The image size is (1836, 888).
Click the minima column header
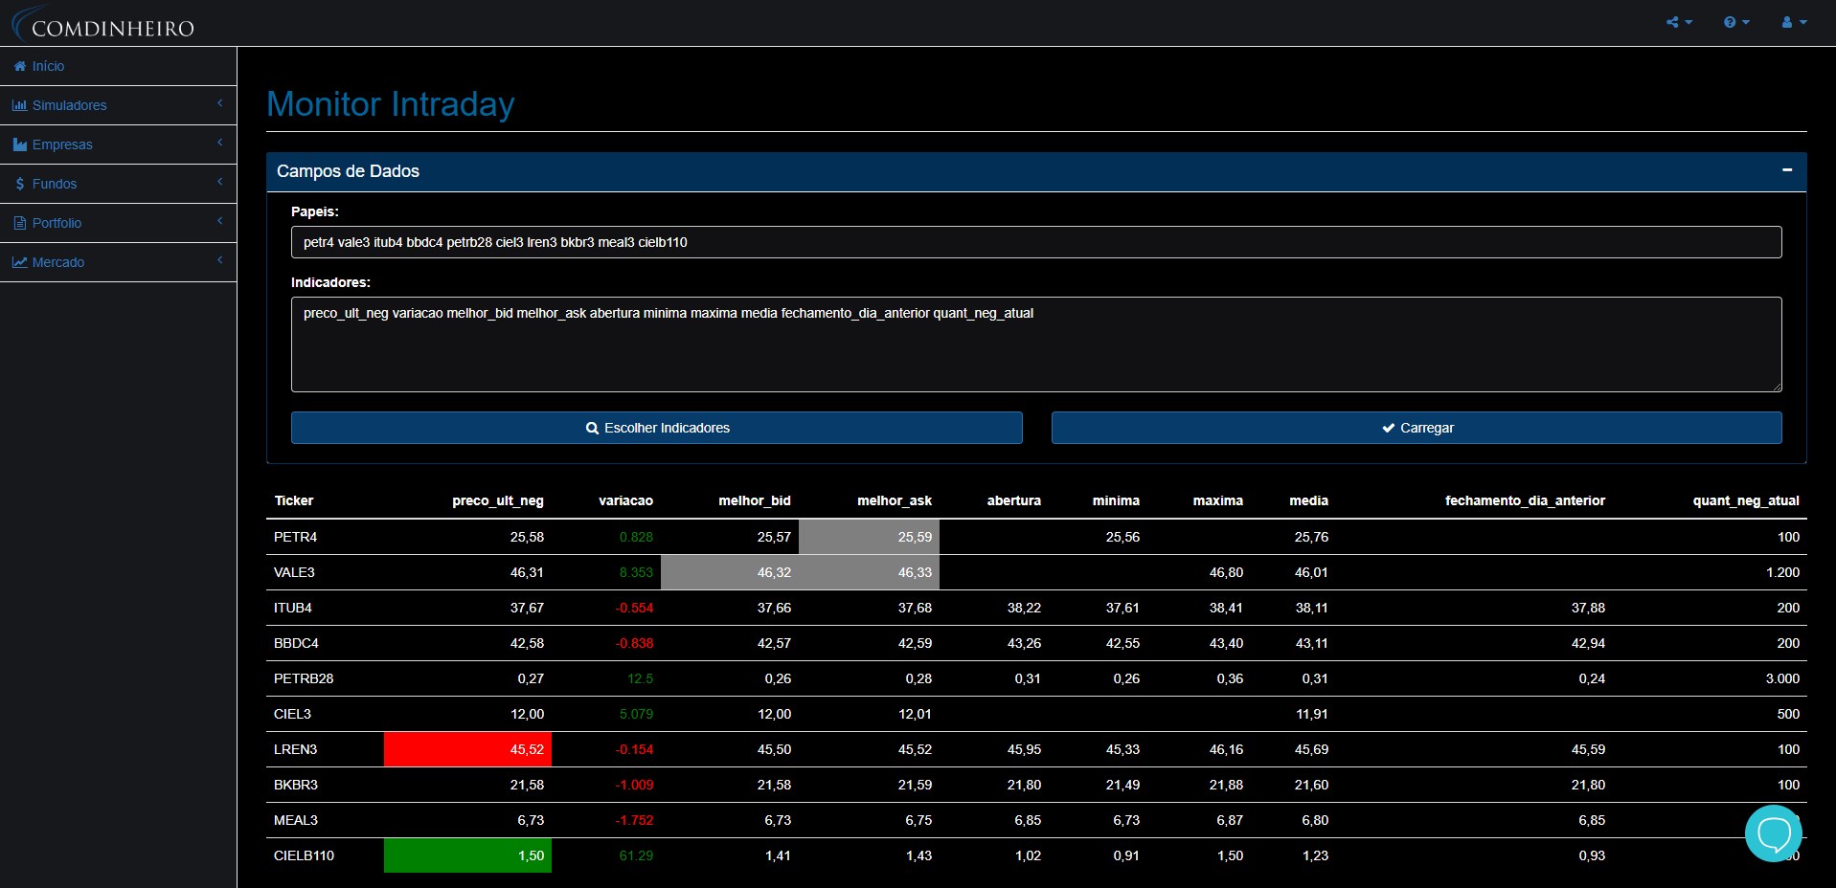click(1117, 500)
